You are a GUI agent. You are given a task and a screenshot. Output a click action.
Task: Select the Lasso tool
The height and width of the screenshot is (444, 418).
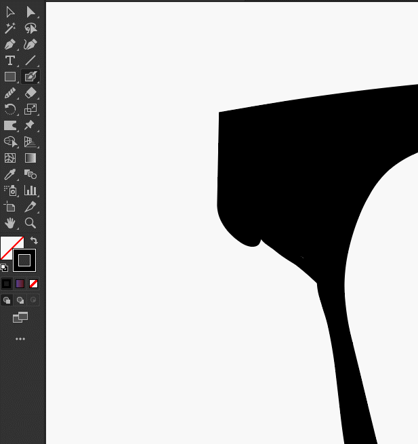pyautogui.click(x=30, y=28)
